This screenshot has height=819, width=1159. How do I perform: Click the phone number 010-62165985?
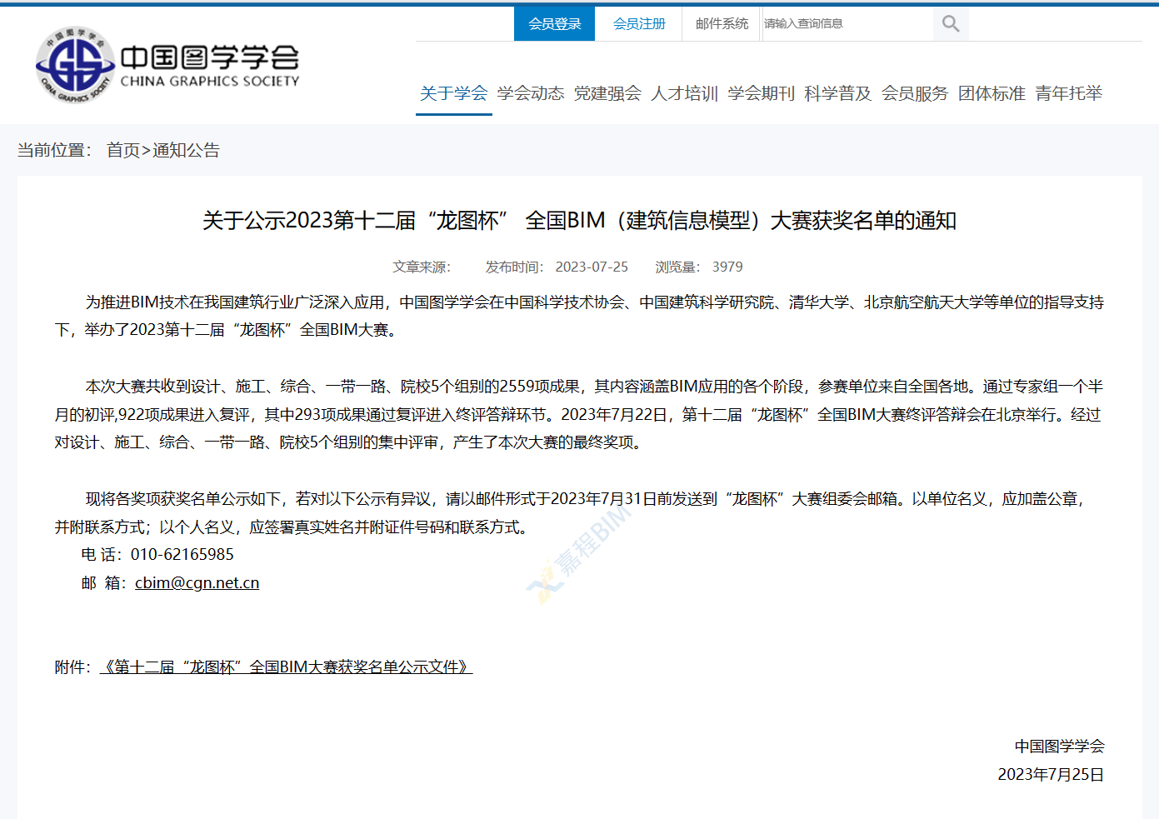pos(182,555)
